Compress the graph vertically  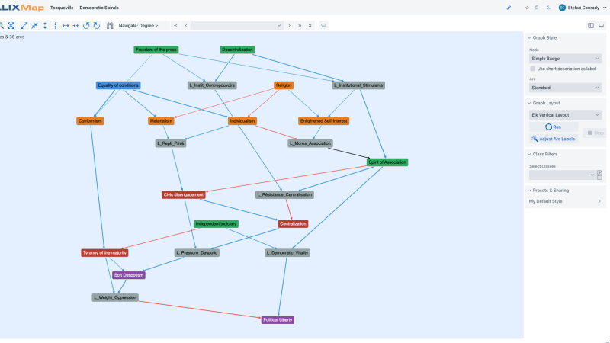click(55, 26)
